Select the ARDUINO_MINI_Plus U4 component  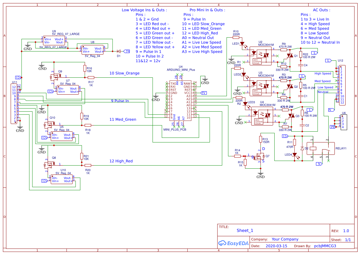pyautogui.click(x=181, y=101)
